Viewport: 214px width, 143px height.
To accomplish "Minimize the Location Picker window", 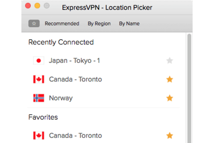I will [x=37, y=6].
